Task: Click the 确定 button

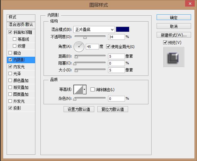Action: tap(174, 17)
